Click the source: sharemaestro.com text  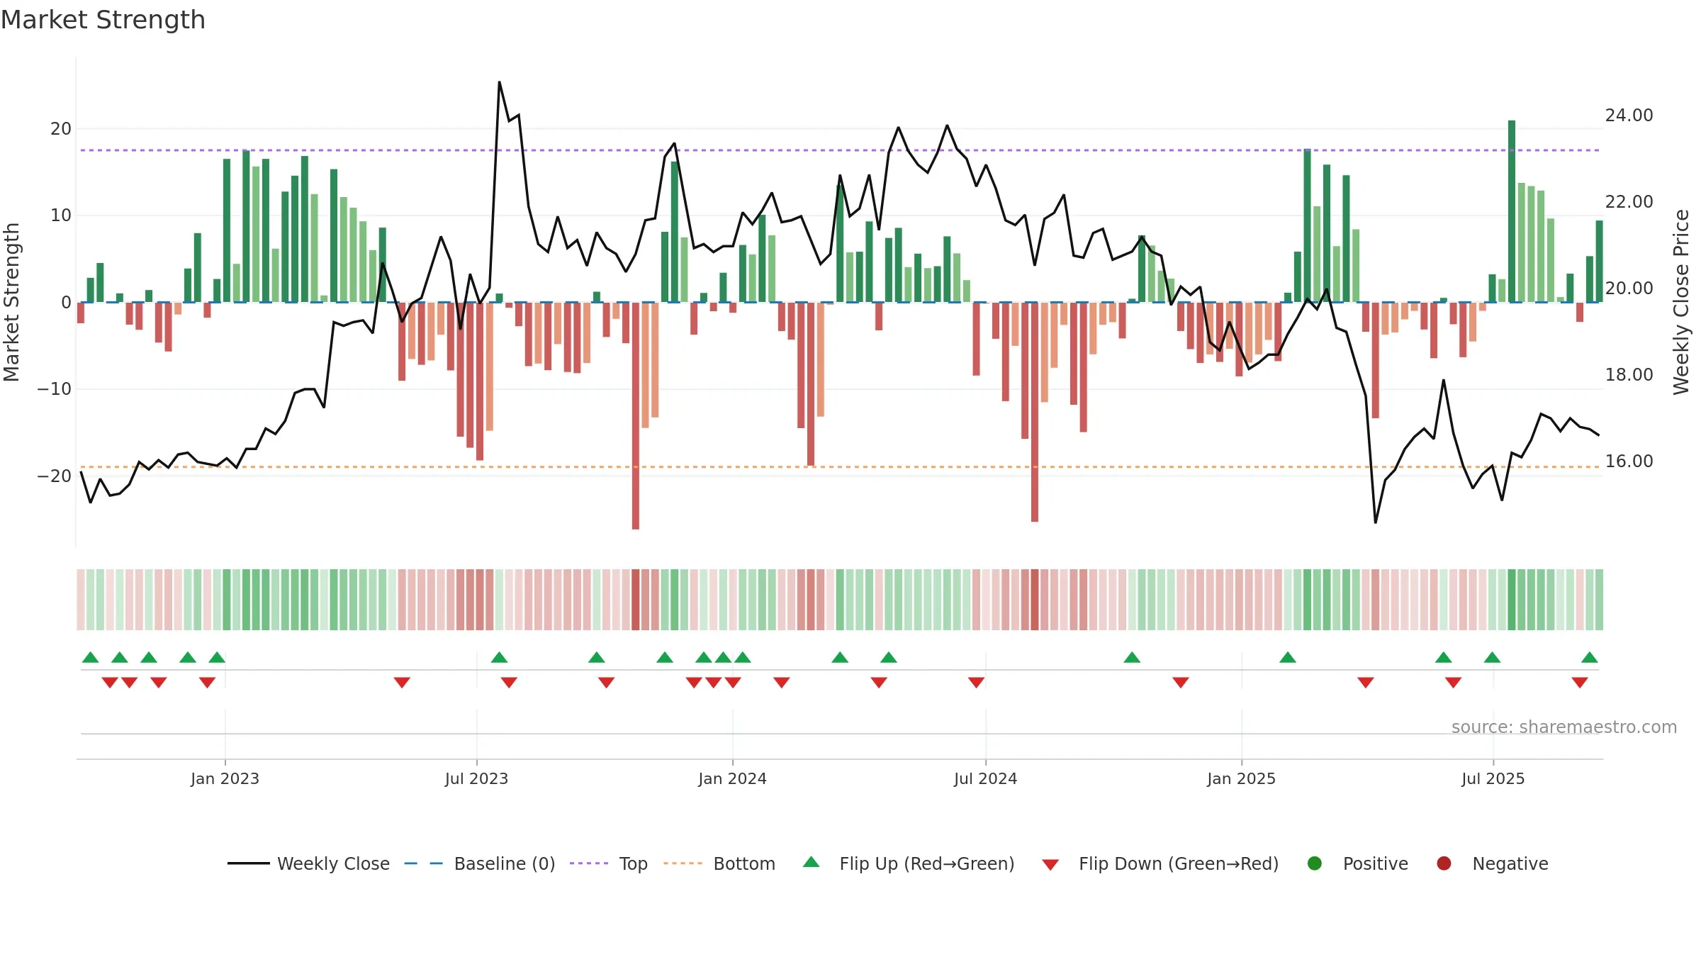tap(1564, 727)
